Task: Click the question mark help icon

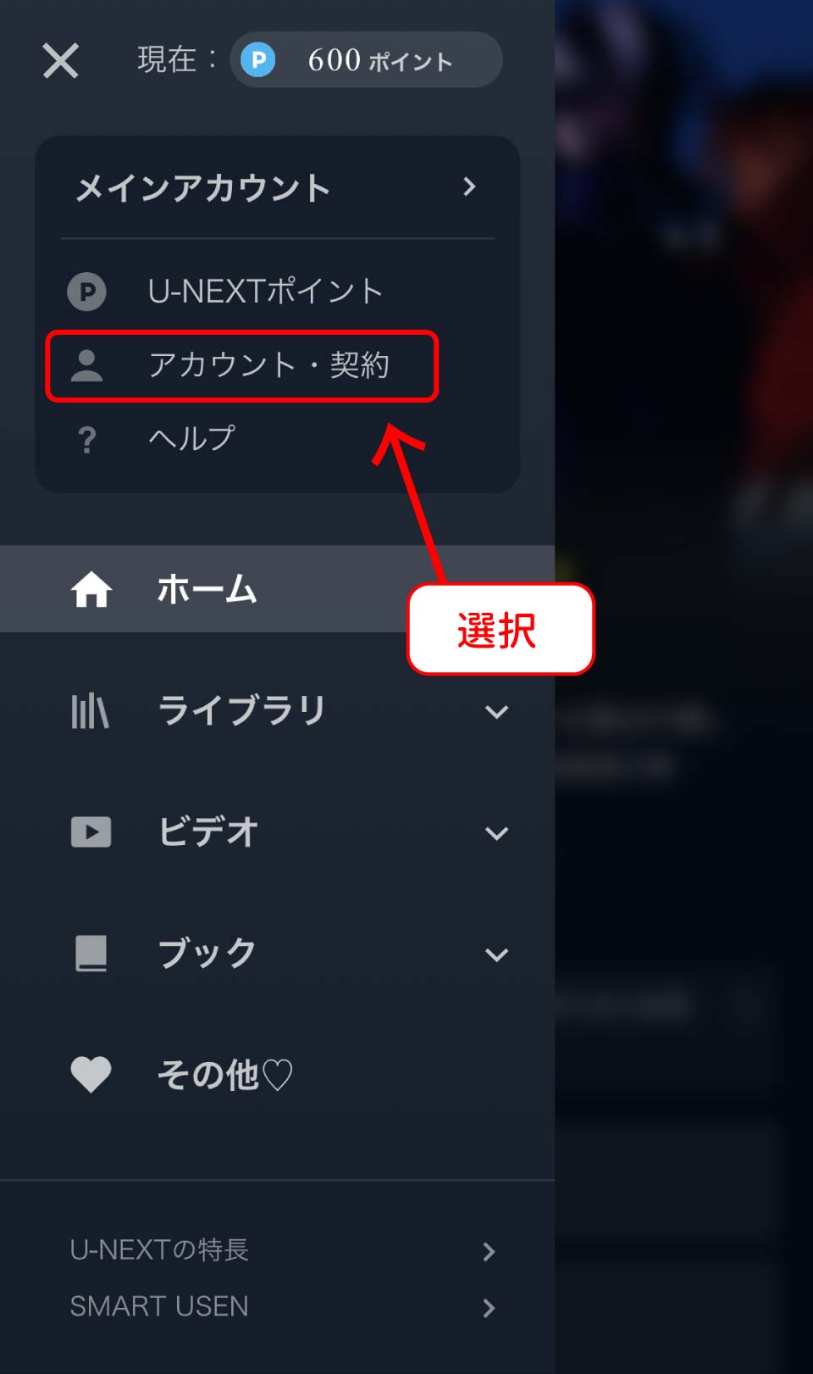Action: [86, 439]
